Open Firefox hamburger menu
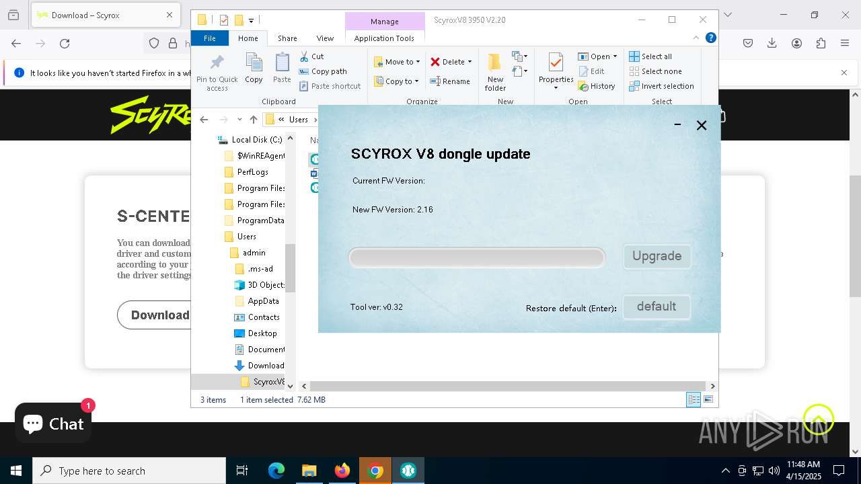 coord(845,43)
